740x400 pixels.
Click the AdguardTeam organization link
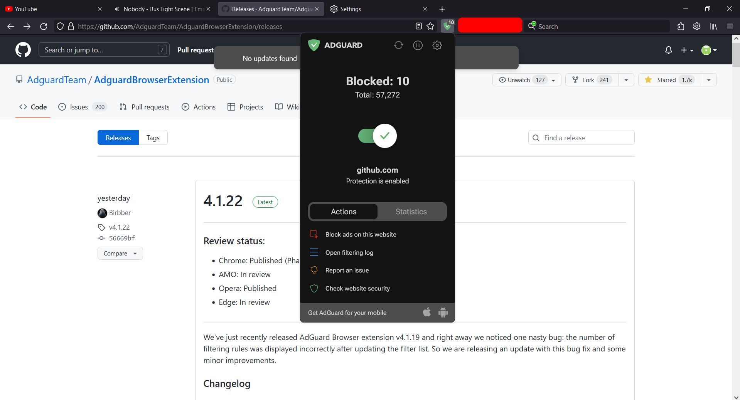click(57, 80)
